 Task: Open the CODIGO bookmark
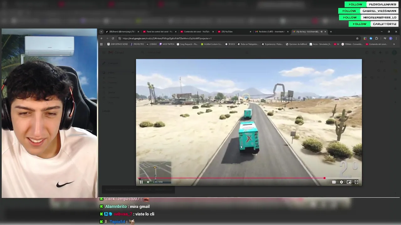tap(152, 44)
